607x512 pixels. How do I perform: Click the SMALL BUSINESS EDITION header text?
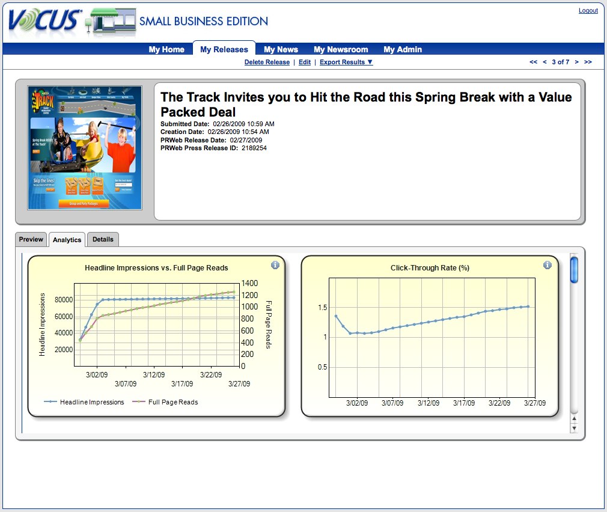click(204, 21)
